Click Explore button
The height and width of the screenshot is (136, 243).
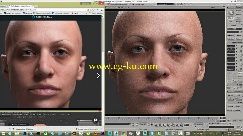(x=231, y=35)
